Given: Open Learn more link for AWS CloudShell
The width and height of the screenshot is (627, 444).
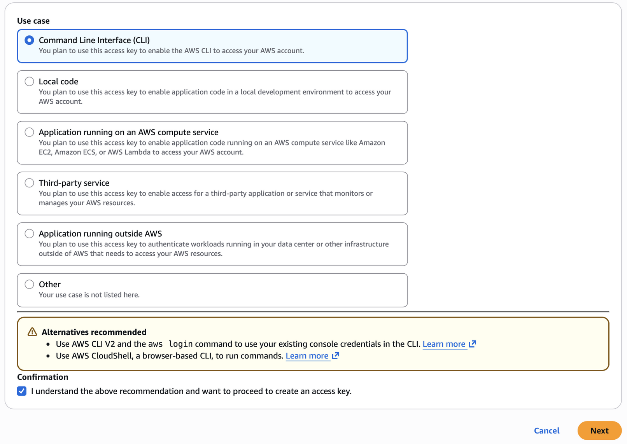Looking at the screenshot, I should [307, 356].
